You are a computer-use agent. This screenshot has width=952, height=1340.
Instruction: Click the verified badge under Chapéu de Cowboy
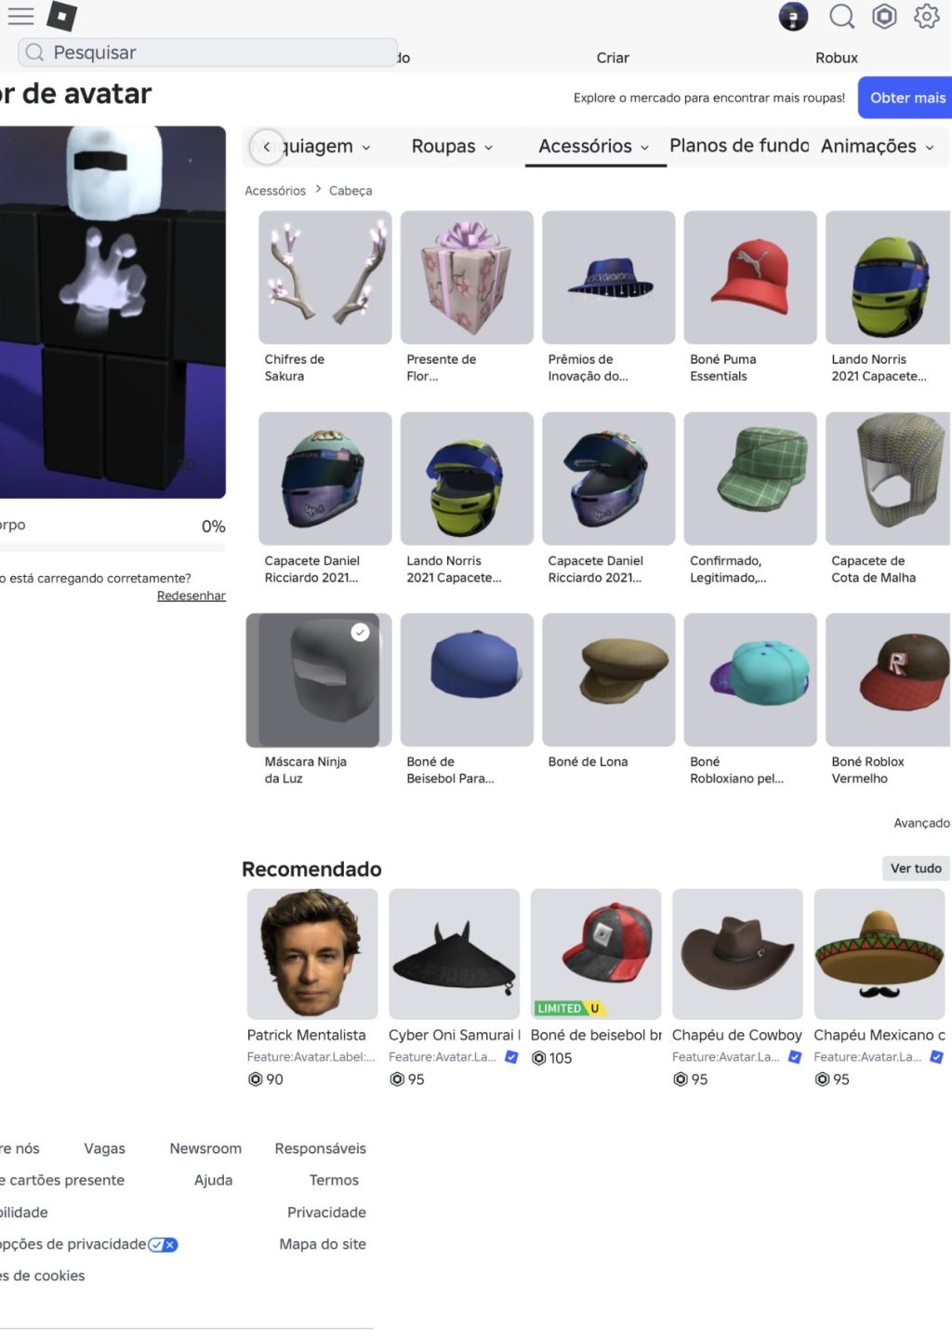pos(795,1057)
